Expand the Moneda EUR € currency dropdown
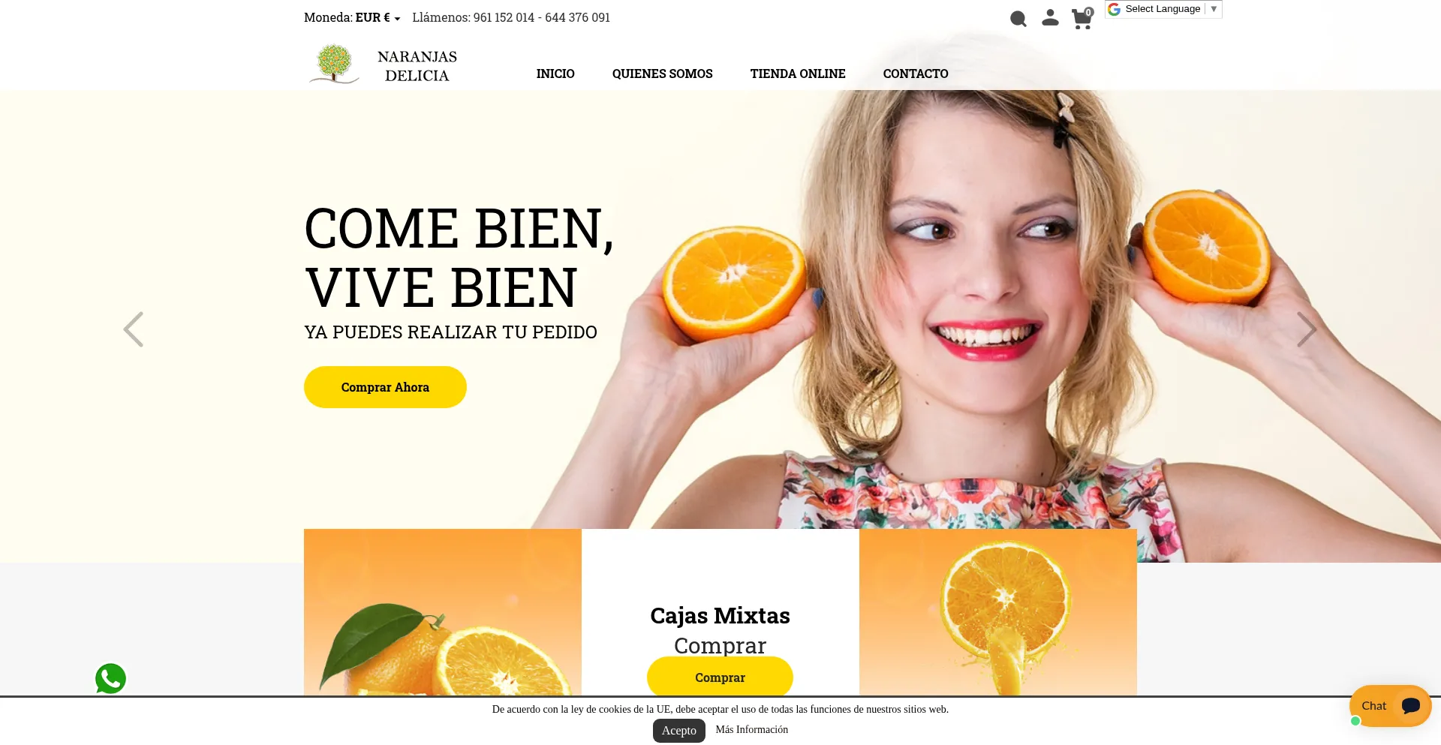1441x745 pixels. (x=352, y=17)
